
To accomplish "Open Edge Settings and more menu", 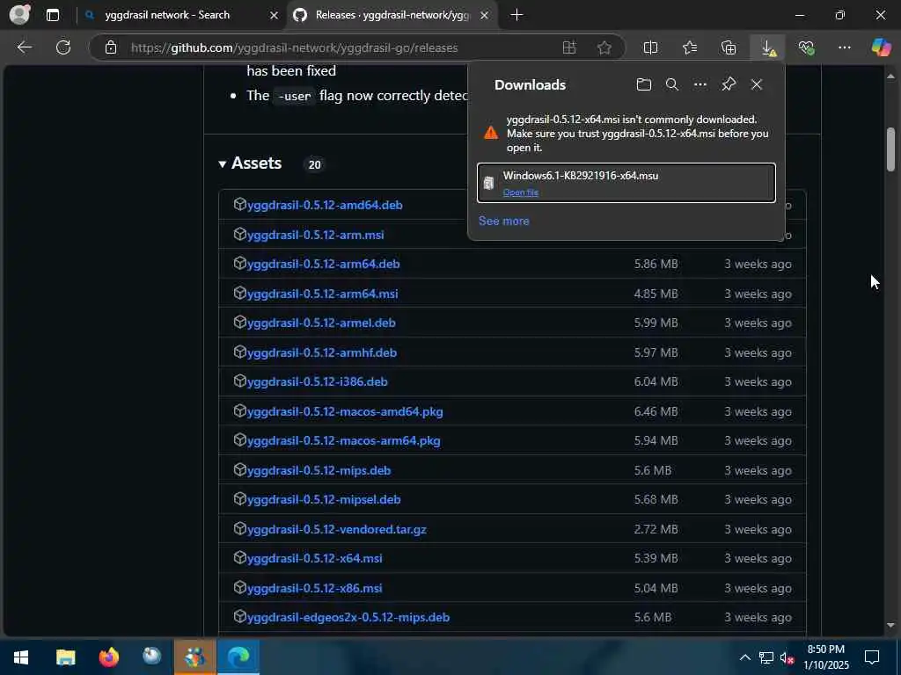I will click(x=844, y=47).
